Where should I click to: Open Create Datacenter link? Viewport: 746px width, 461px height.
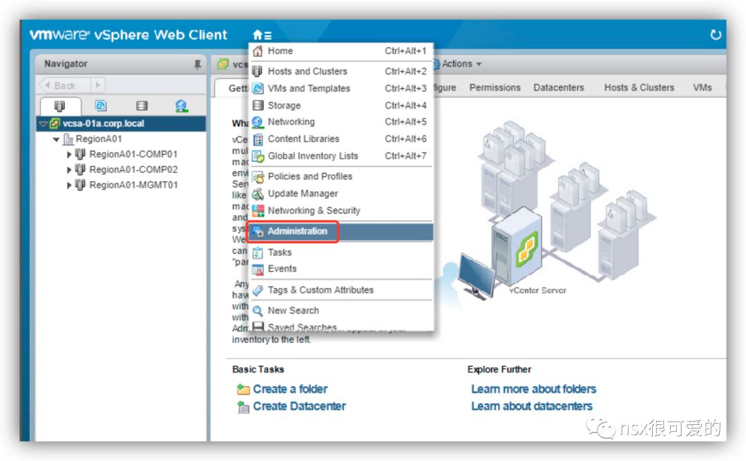click(299, 406)
